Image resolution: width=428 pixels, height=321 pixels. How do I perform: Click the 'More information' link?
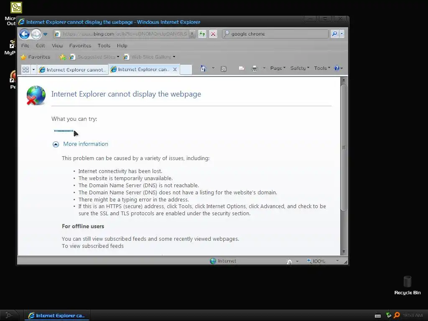click(86, 144)
